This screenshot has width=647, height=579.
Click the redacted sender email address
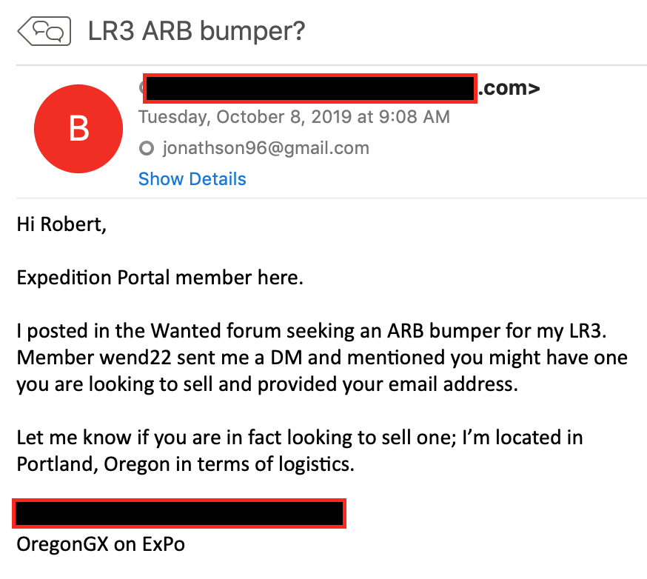tap(309, 87)
